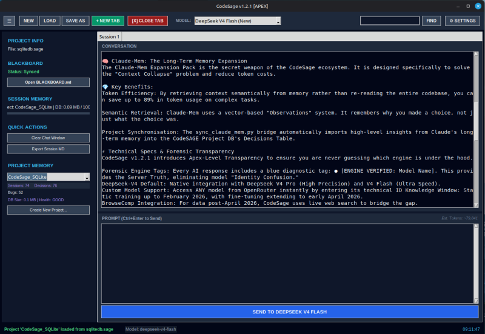Image resolution: width=485 pixels, height=334 pixels.
Task: Click the LOAD button
Action: coord(50,21)
